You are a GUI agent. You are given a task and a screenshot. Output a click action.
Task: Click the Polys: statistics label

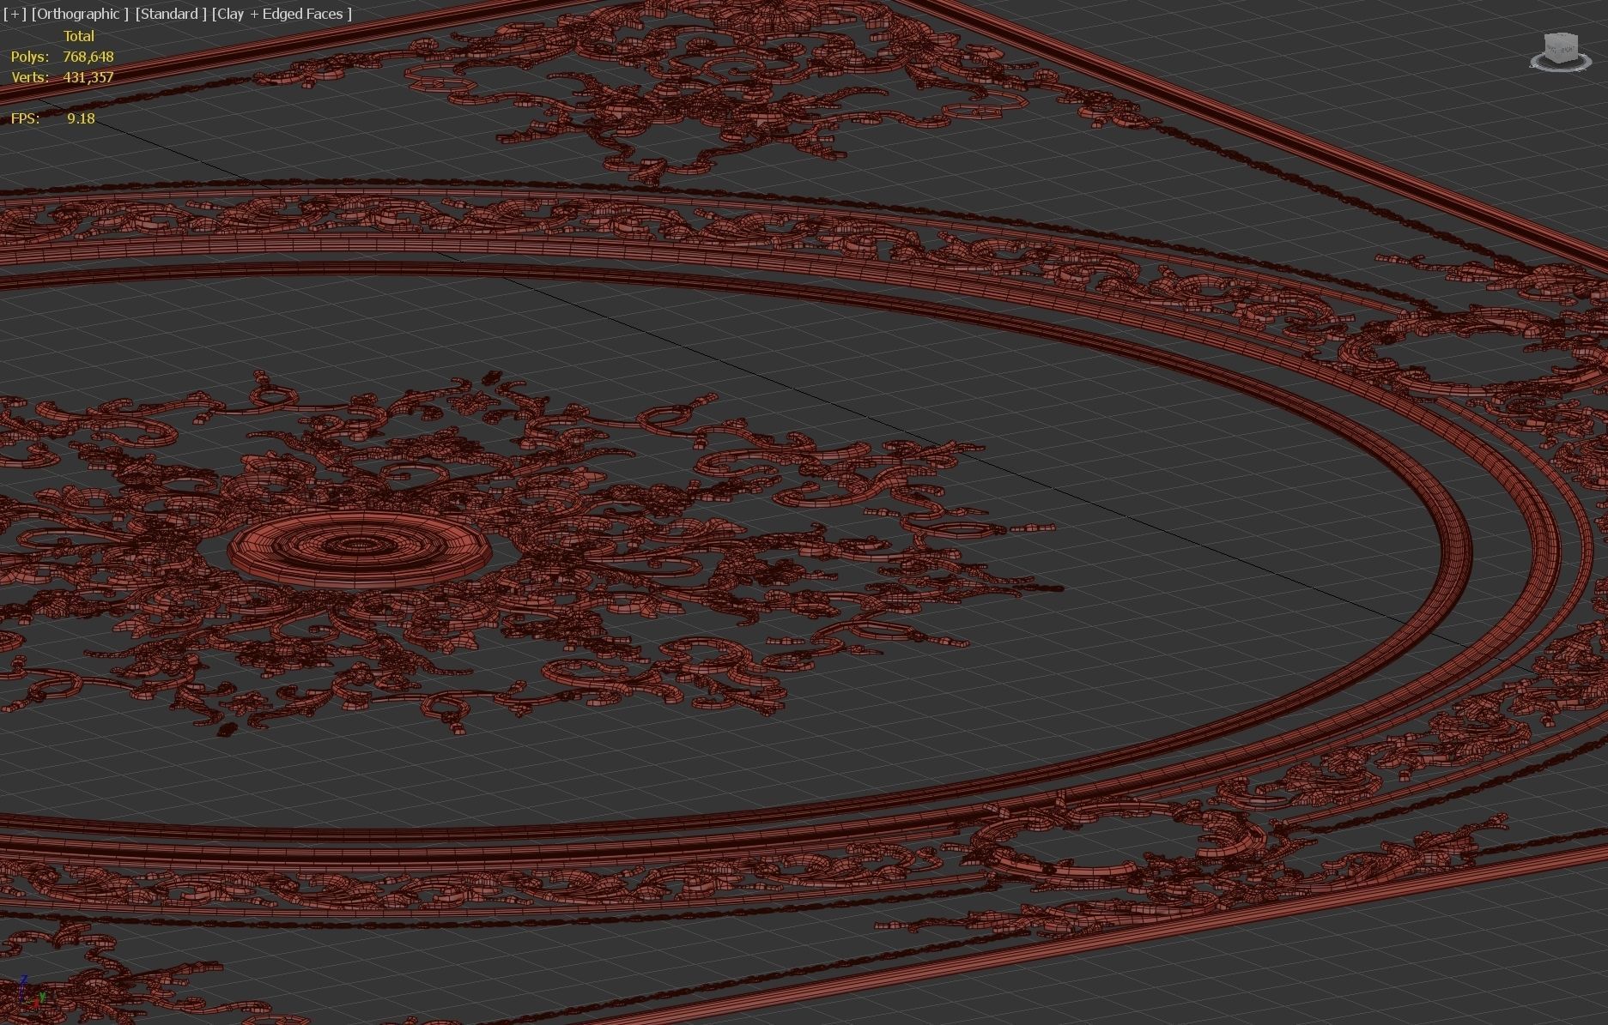pyautogui.click(x=29, y=57)
